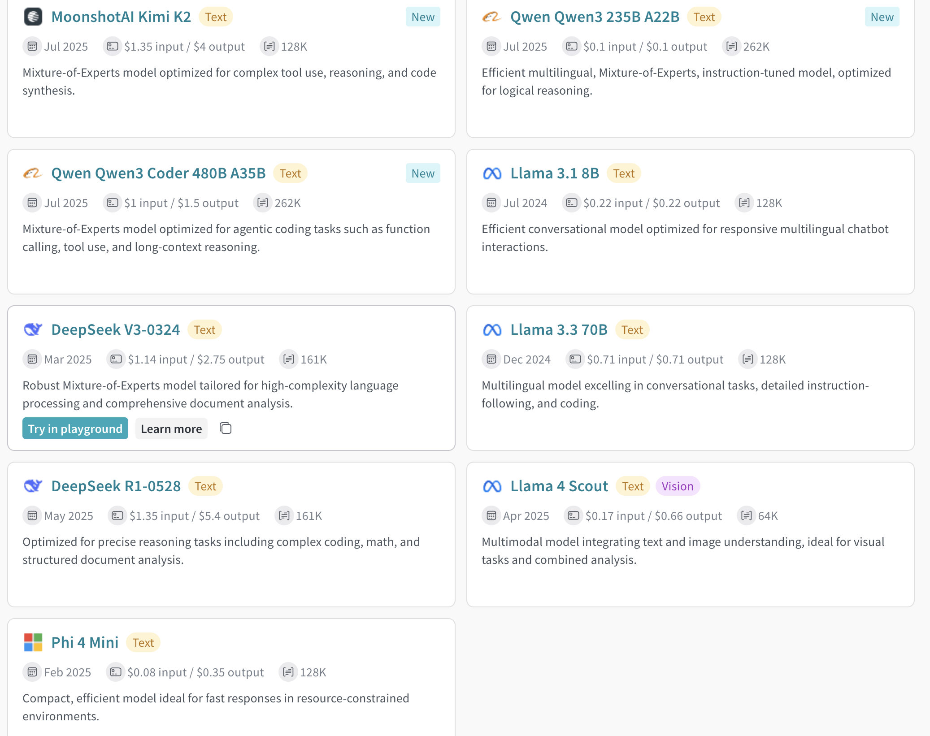Click the pricing icon beside $1 input / $1.5 output
This screenshot has width=930, height=736.
coord(113,203)
